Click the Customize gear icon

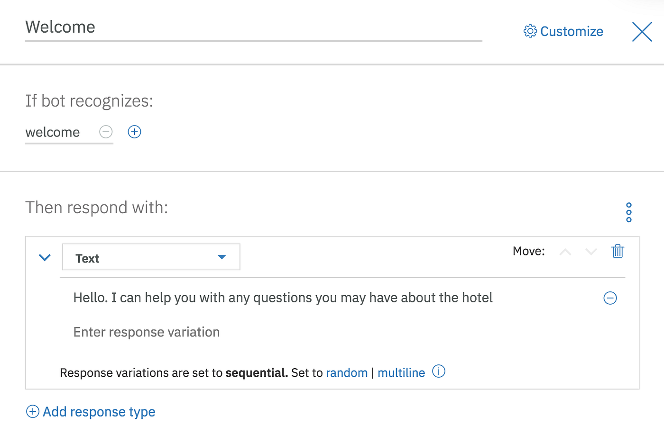click(x=530, y=31)
